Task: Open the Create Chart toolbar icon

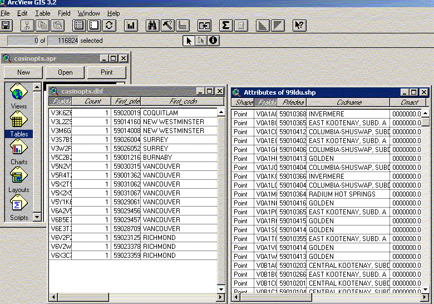Action: click(x=131, y=25)
